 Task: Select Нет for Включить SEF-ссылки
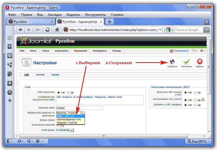[x=186, y=92]
